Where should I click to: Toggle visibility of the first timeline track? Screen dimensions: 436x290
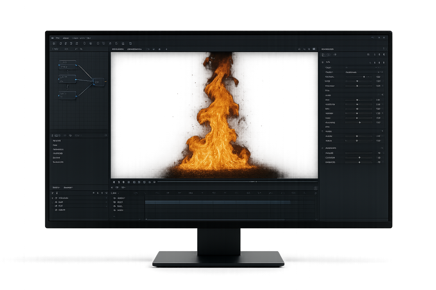(114, 198)
